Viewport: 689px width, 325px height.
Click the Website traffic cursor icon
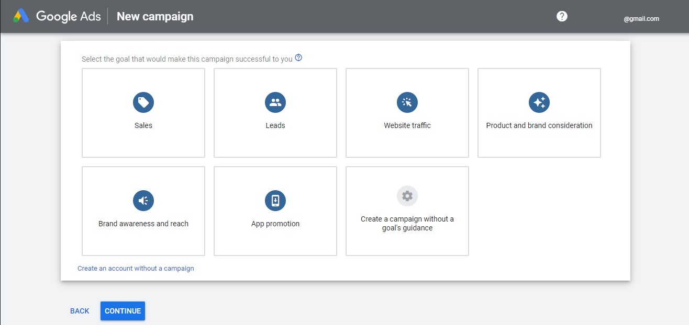(x=407, y=102)
